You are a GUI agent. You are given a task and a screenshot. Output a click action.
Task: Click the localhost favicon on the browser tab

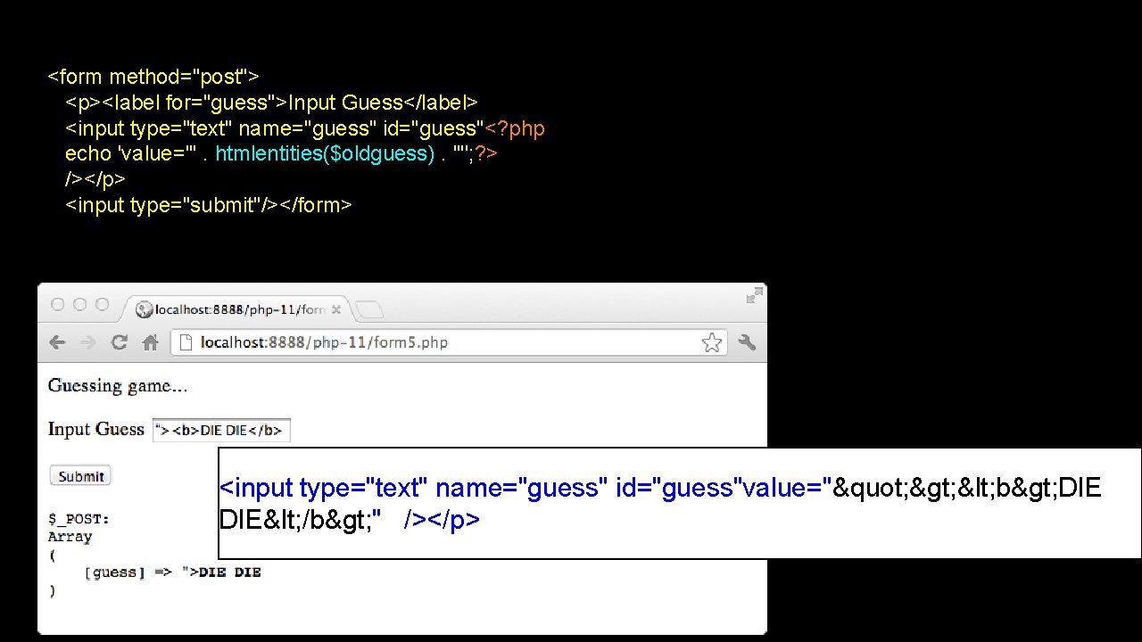click(x=145, y=309)
